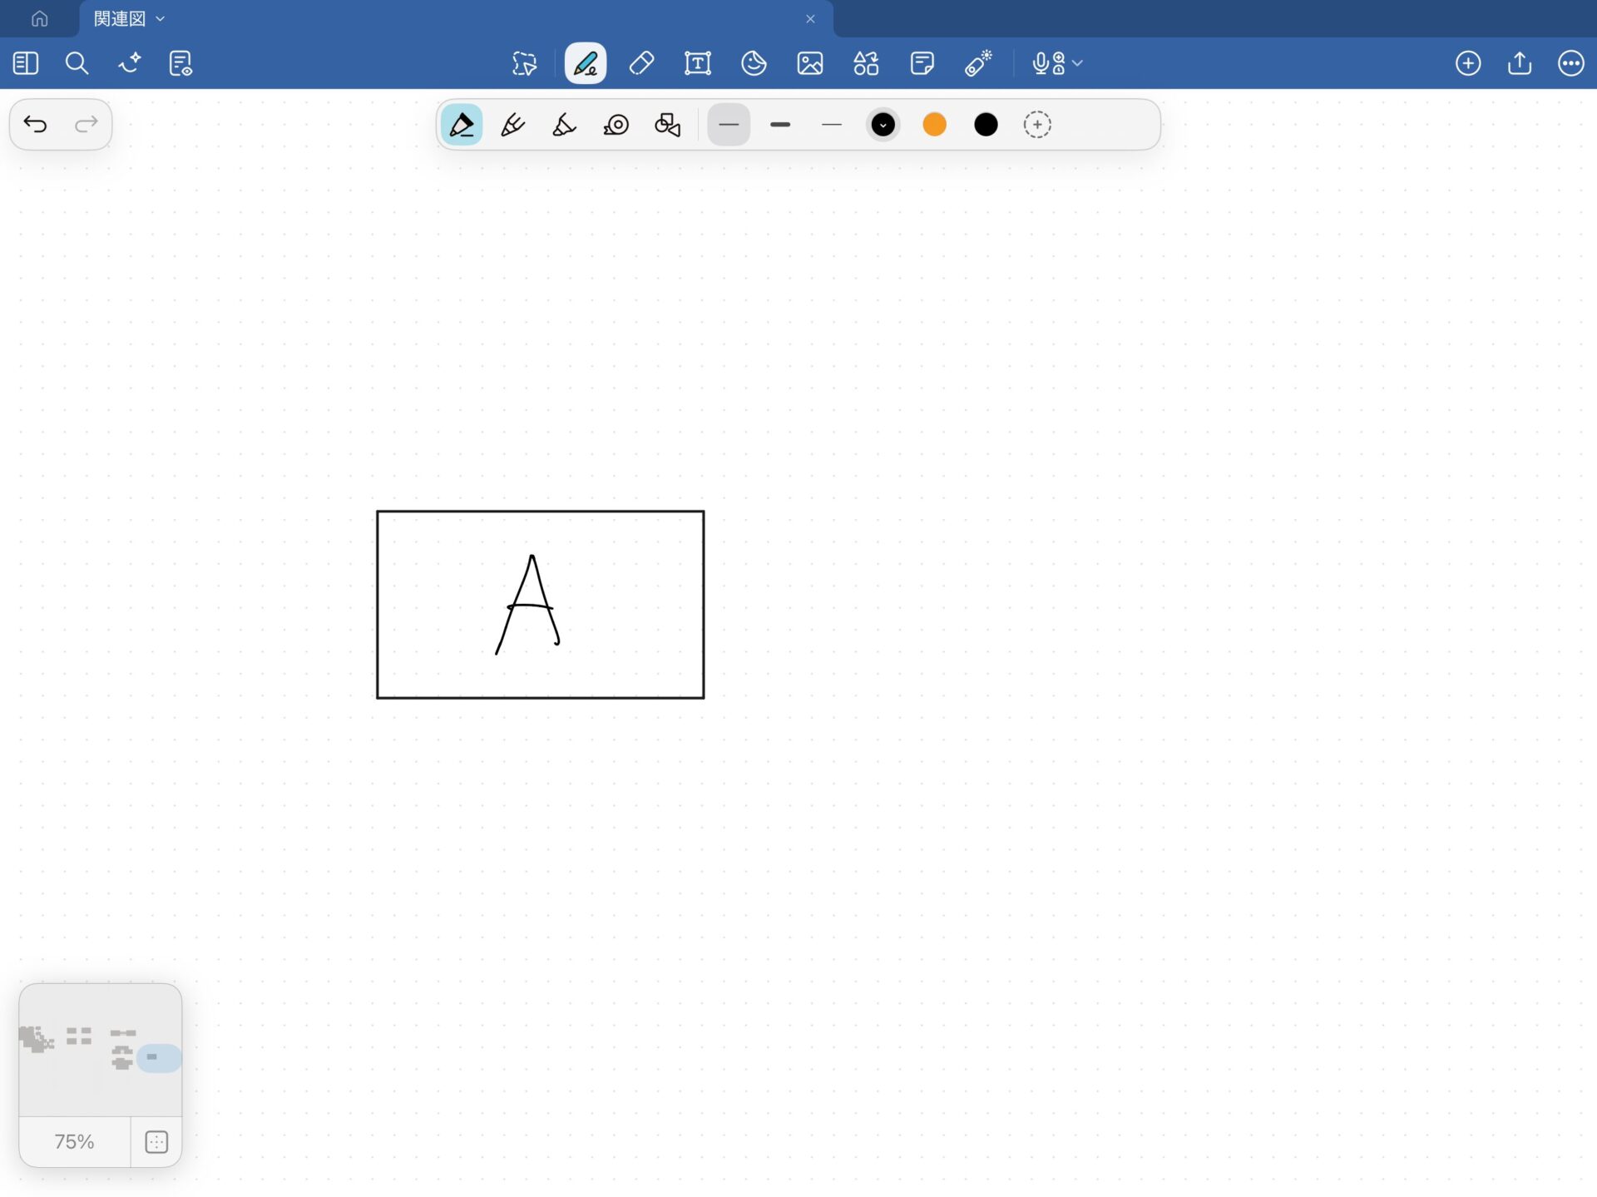Open the sticker panel
1597x1197 pixels.
[x=754, y=63]
